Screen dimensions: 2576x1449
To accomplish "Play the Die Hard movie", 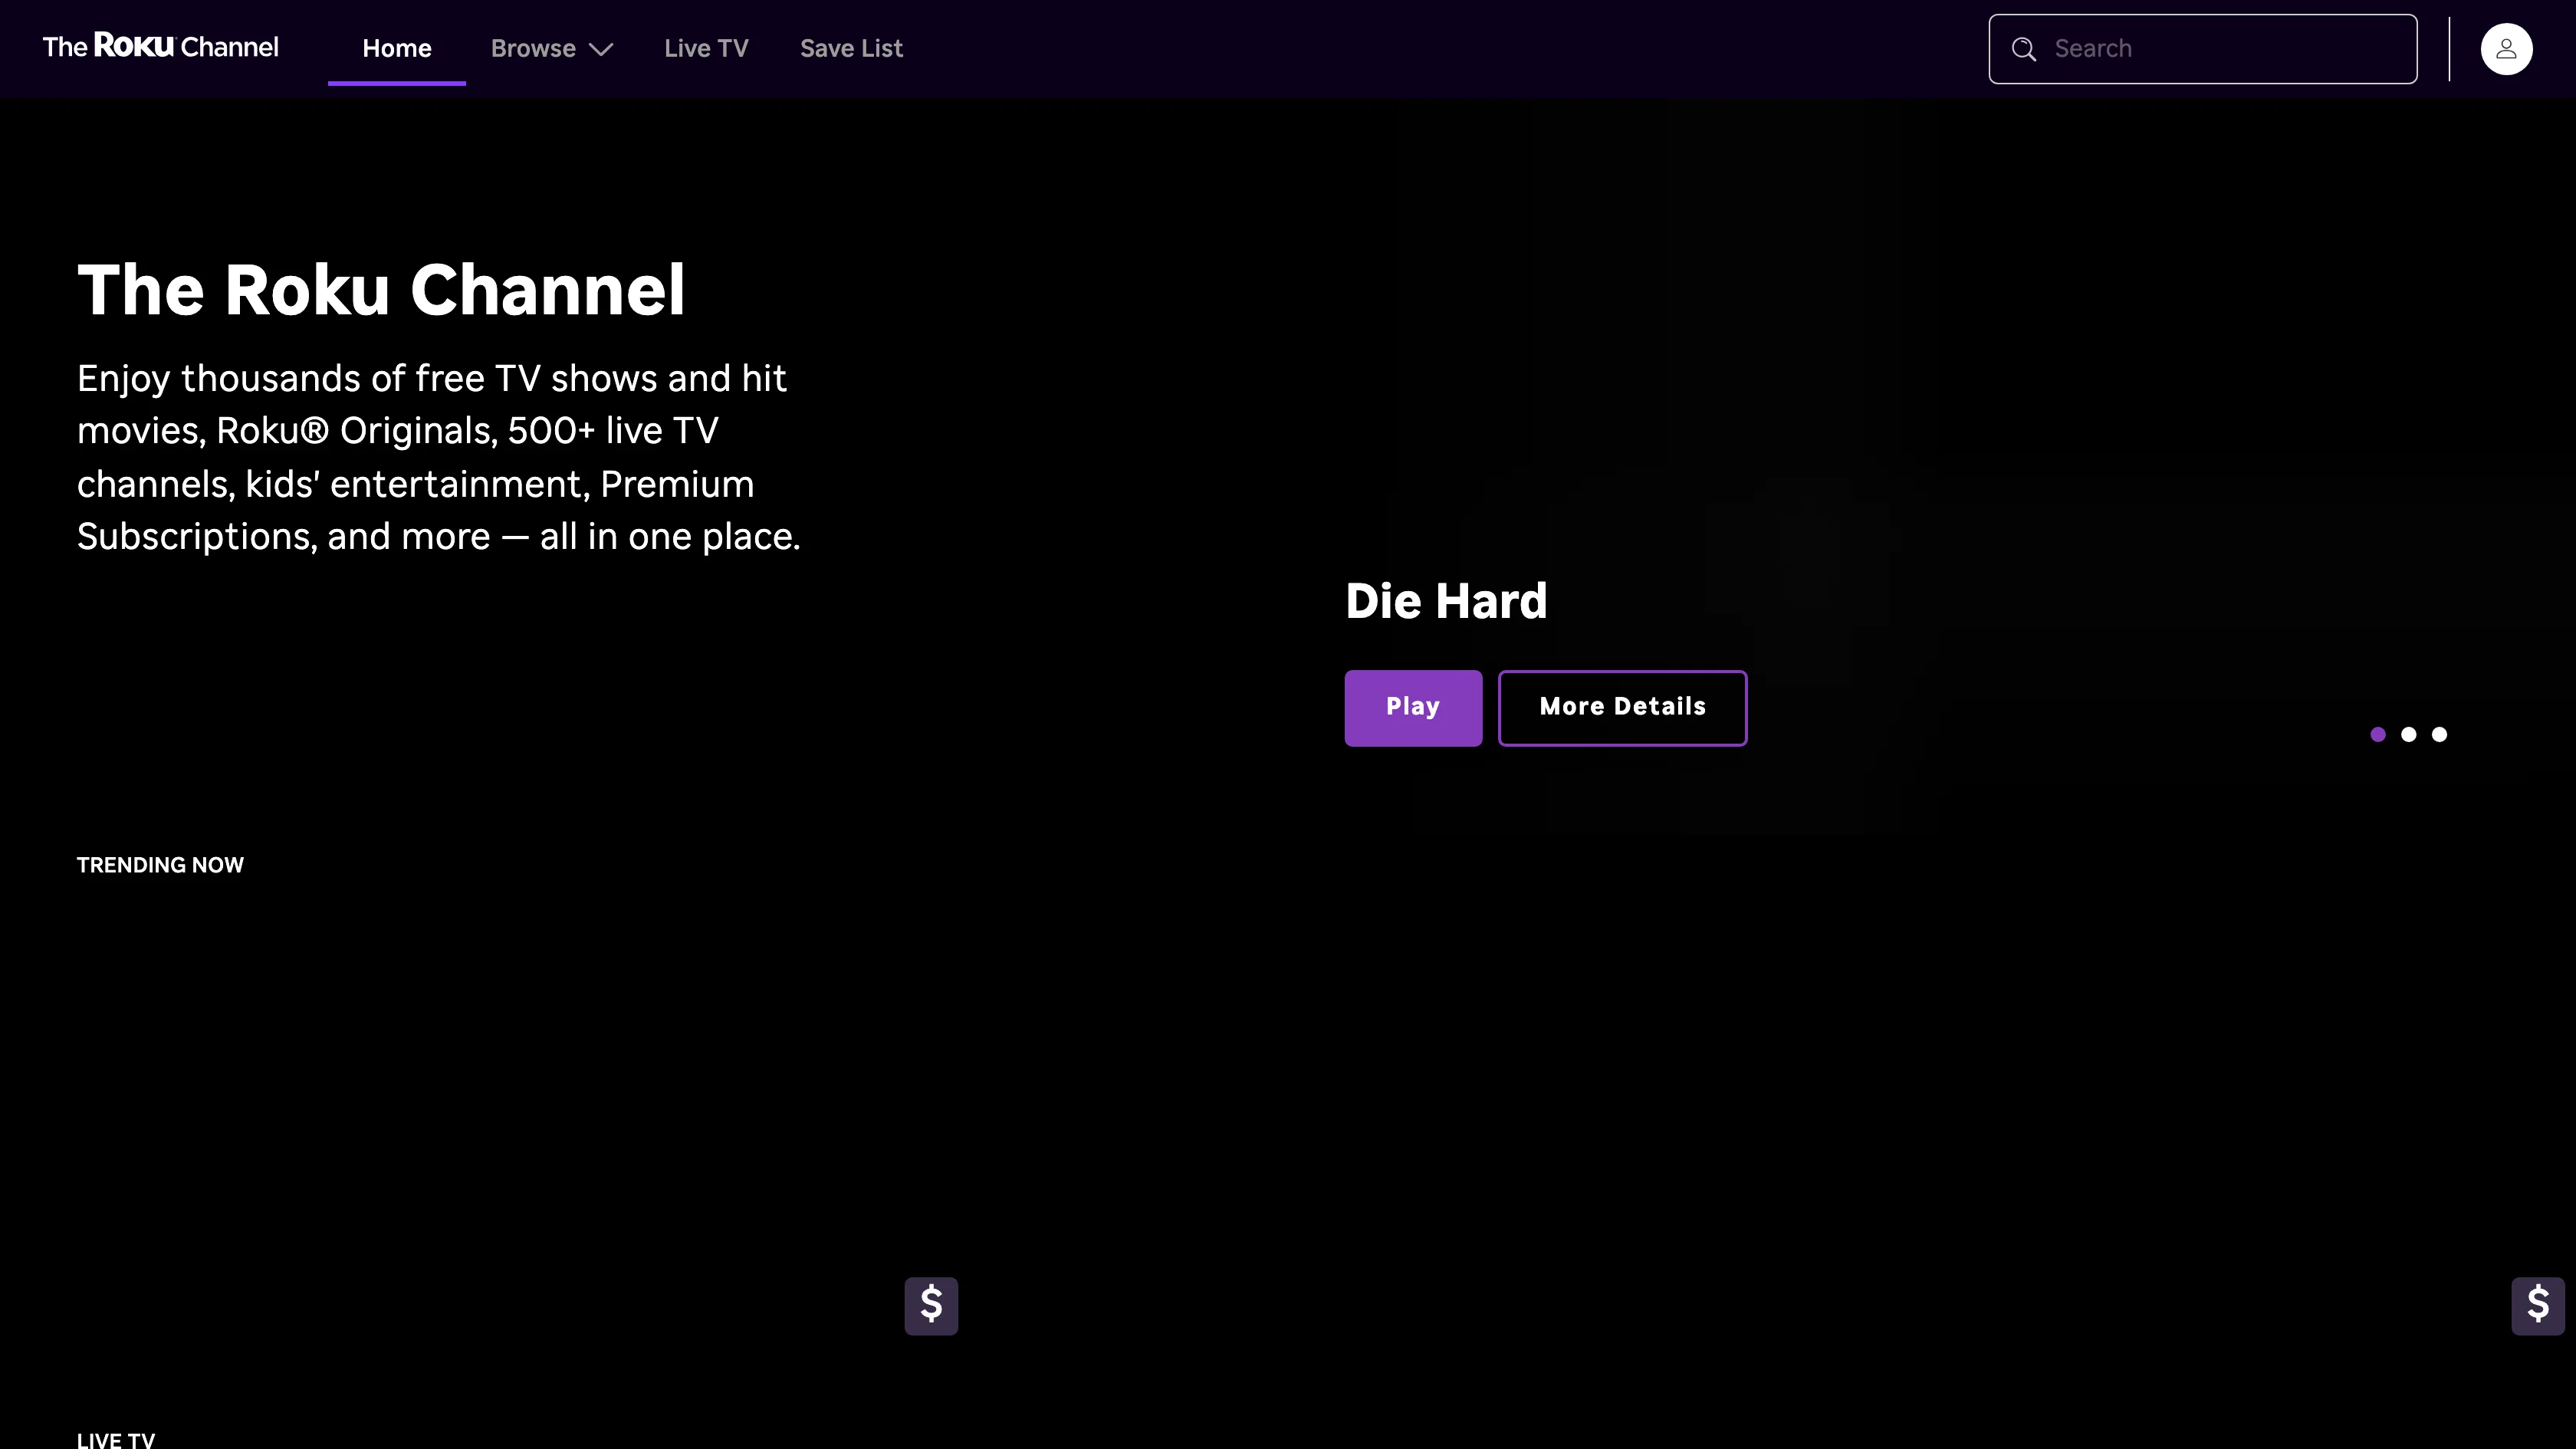I will 1412,707.
